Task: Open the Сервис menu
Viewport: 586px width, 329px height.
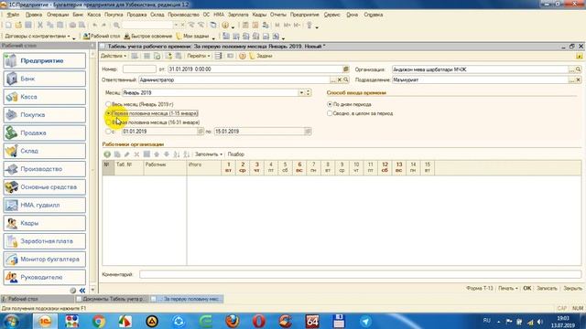Action: click(331, 15)
